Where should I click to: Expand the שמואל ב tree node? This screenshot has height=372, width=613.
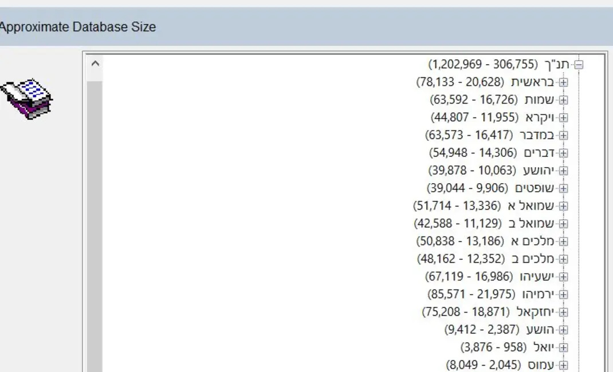tap(563, 224)
